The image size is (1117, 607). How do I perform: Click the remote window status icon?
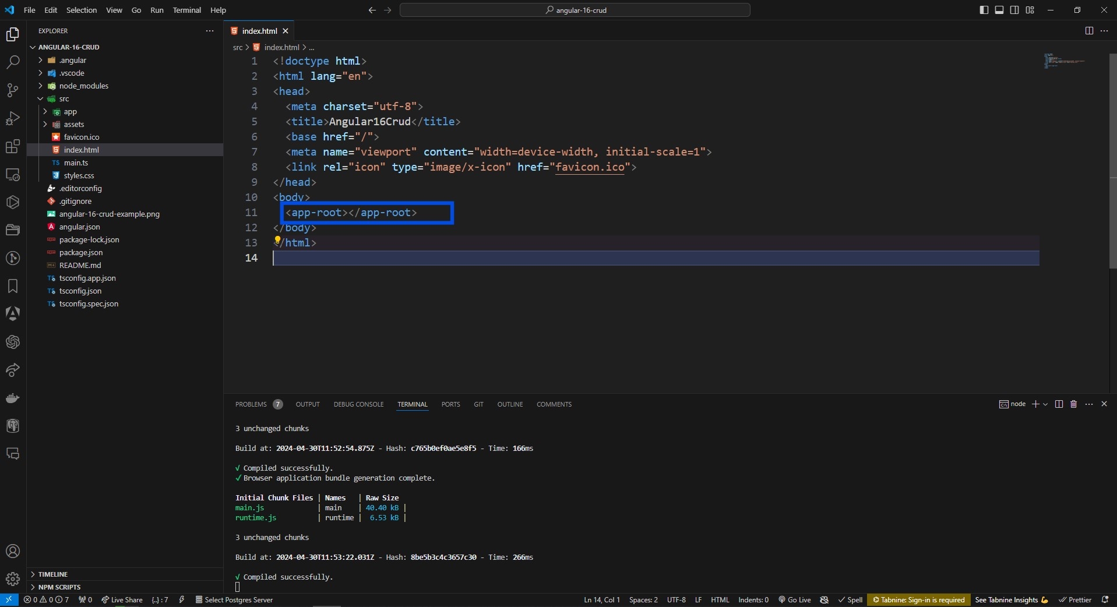[x=9, y=600]
